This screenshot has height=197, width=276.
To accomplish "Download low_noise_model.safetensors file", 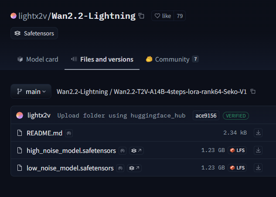I will (258, 168).
